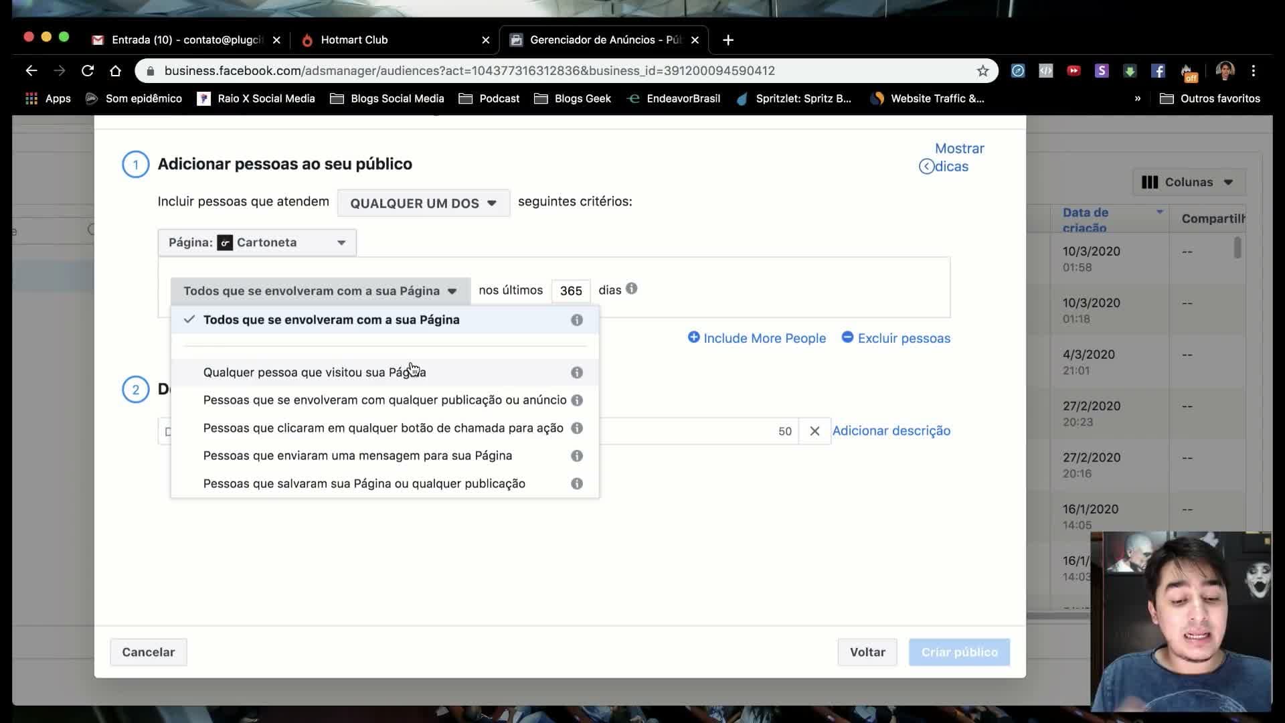Open the Apps bookmarks grid icon

pyautogui.click(x=31, y=98)
